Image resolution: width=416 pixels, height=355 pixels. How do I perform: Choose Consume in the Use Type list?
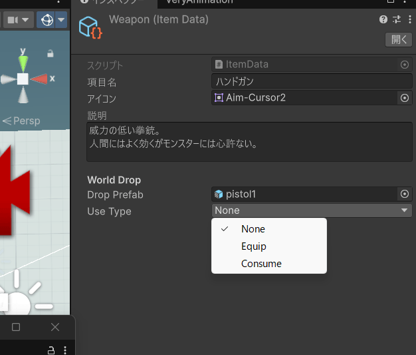point(261,264)
